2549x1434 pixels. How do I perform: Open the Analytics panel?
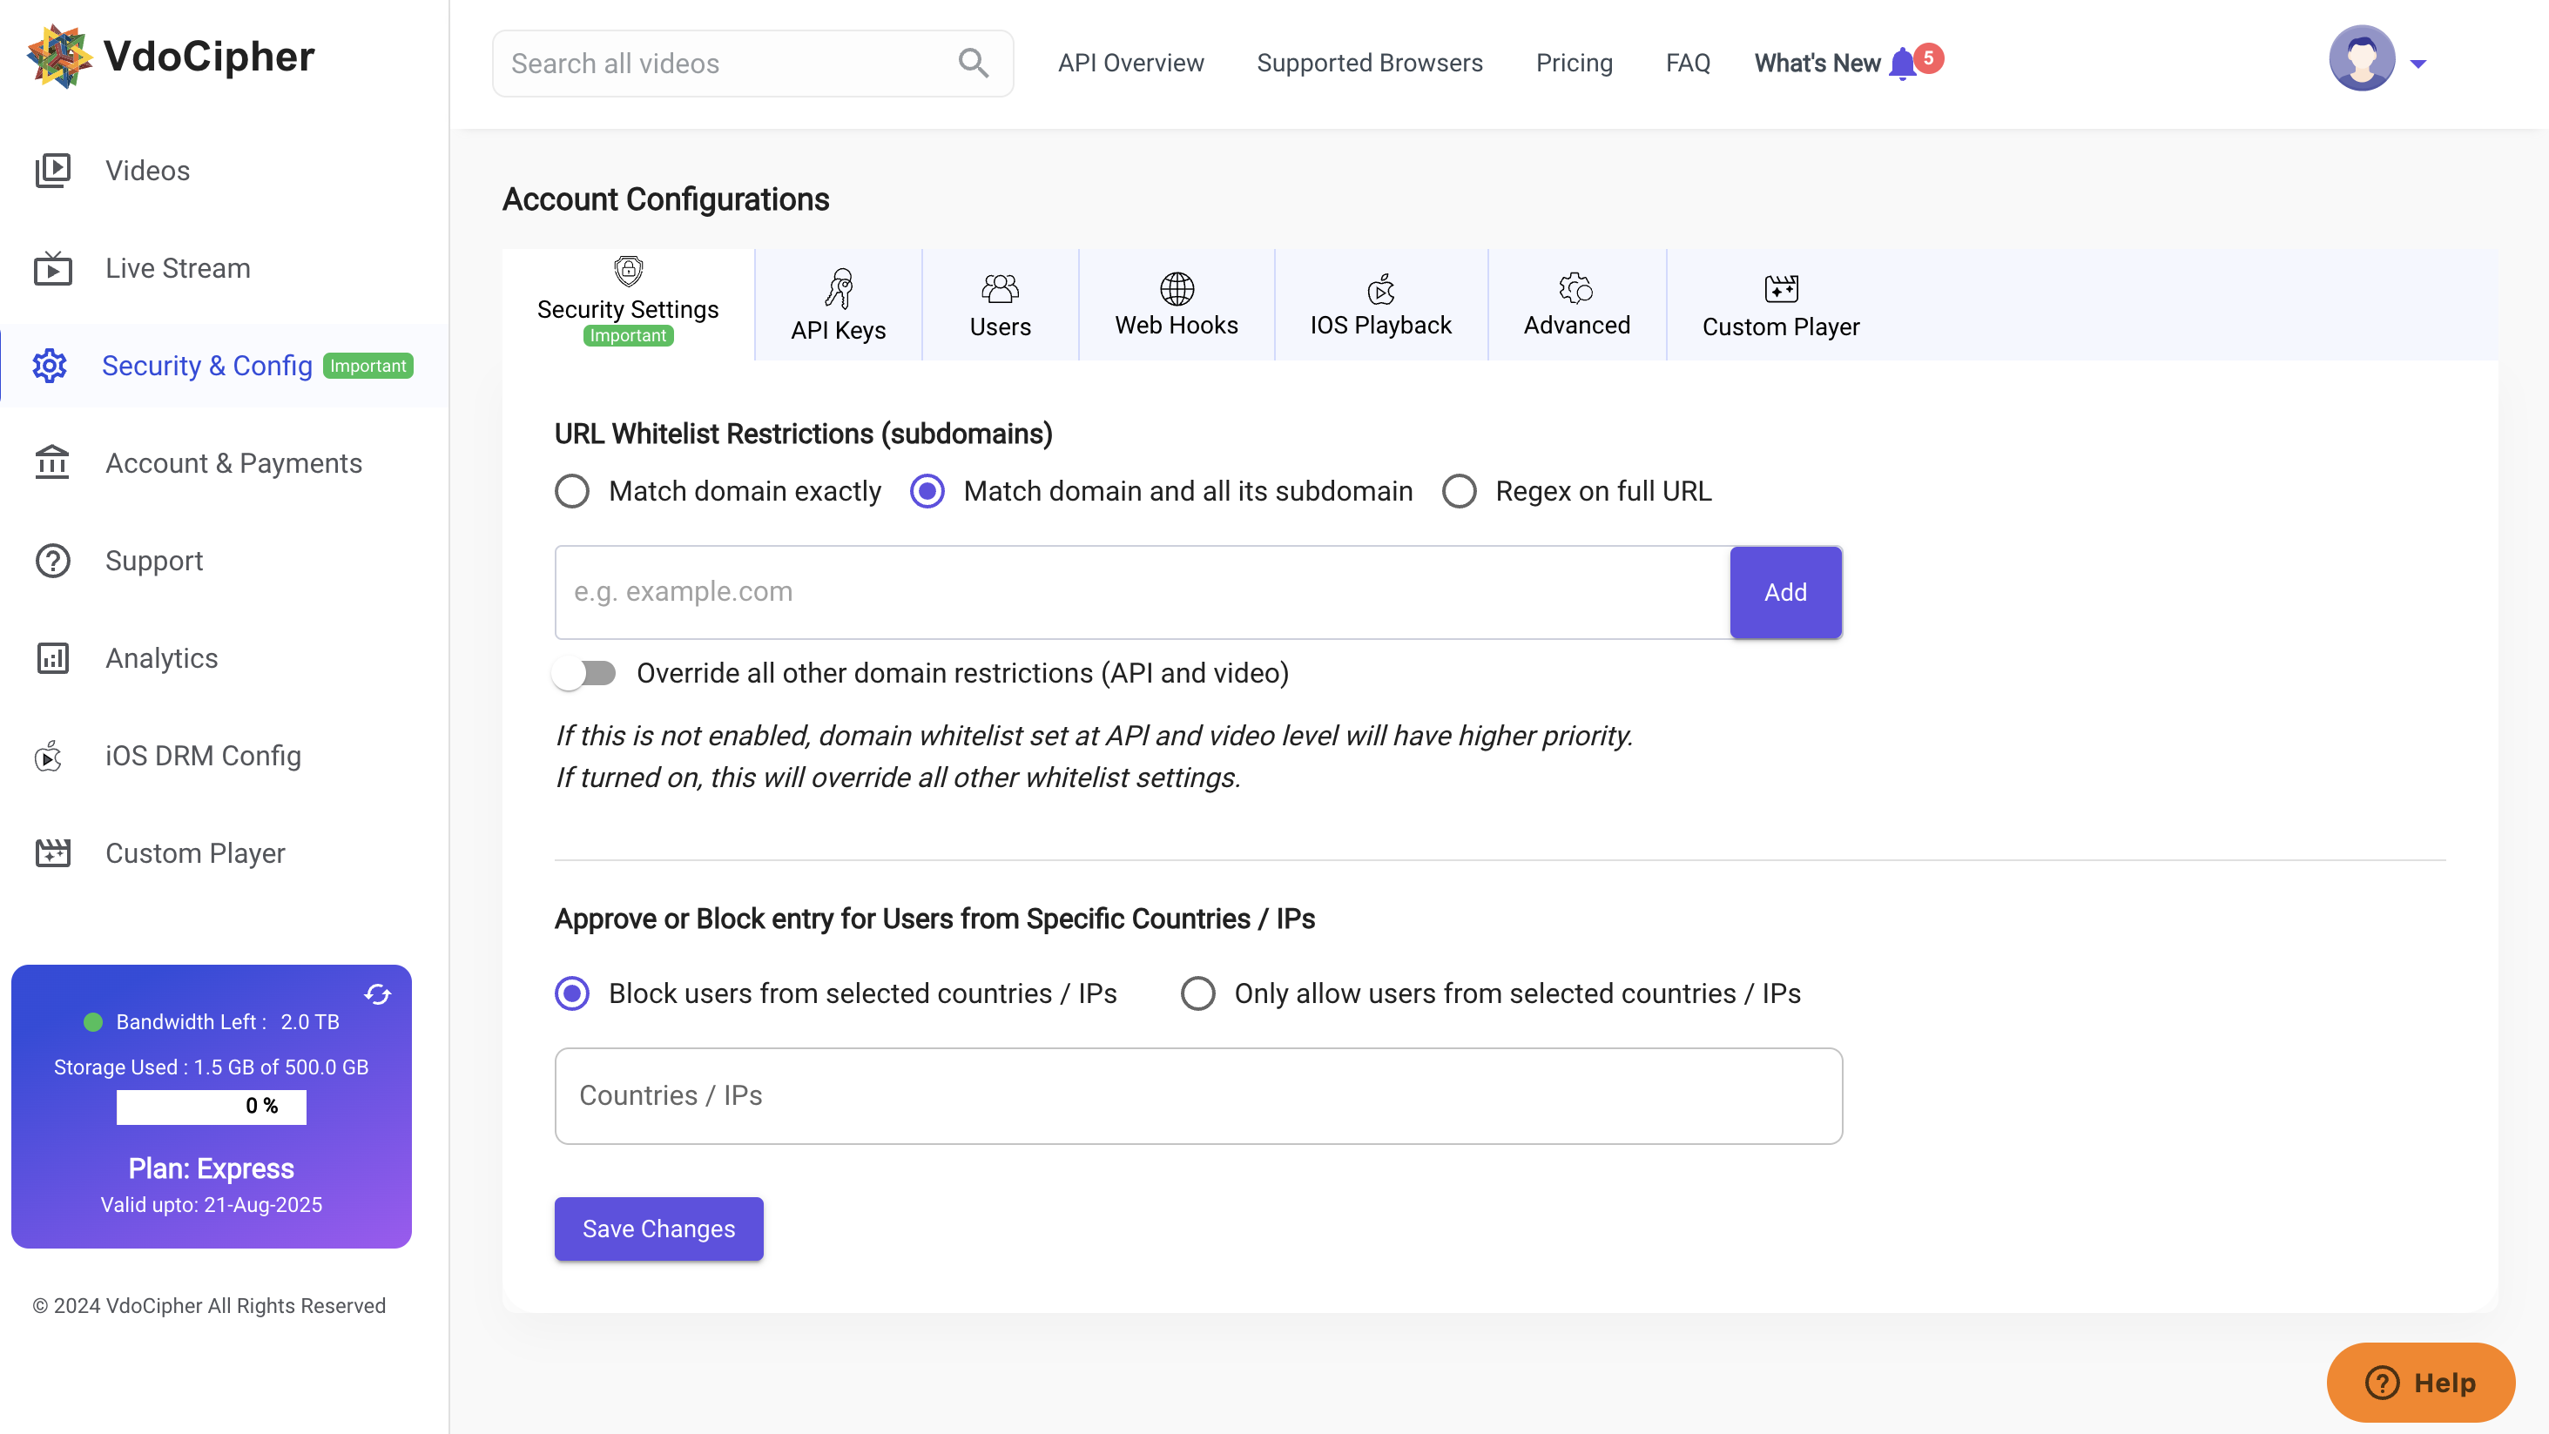pyautogui.click(x=161, y=657)
